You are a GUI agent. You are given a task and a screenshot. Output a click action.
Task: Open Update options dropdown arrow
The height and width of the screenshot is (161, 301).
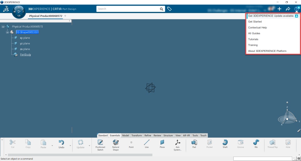click(x=89, y=146)
